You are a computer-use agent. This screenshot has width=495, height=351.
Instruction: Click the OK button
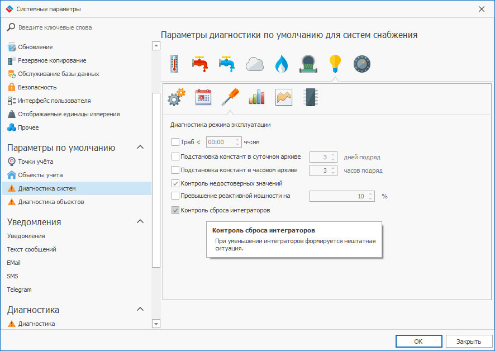coord(418,341)
